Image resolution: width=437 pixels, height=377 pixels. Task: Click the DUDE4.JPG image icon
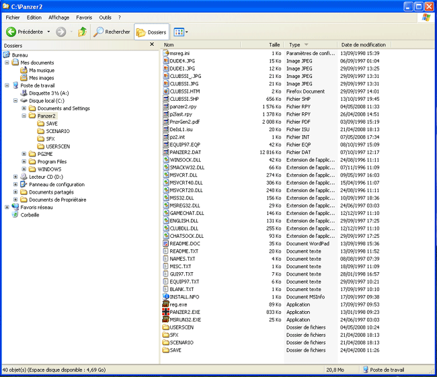166,60
